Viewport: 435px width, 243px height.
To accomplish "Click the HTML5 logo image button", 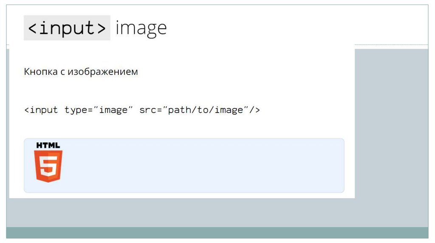I will coord(48,163).
